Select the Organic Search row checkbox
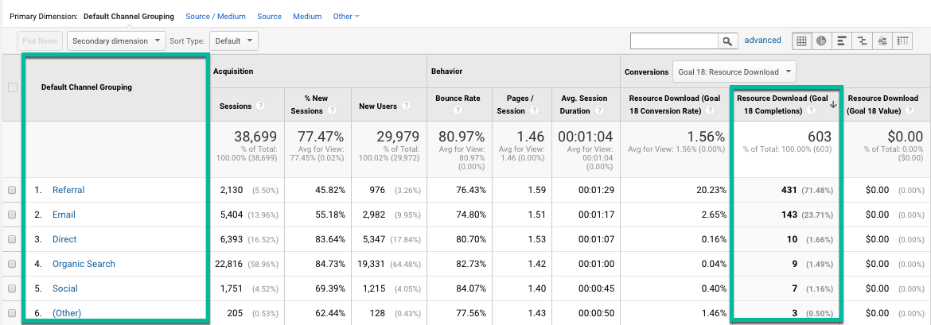This screenshot has height=325, width=931. [11, 264]
